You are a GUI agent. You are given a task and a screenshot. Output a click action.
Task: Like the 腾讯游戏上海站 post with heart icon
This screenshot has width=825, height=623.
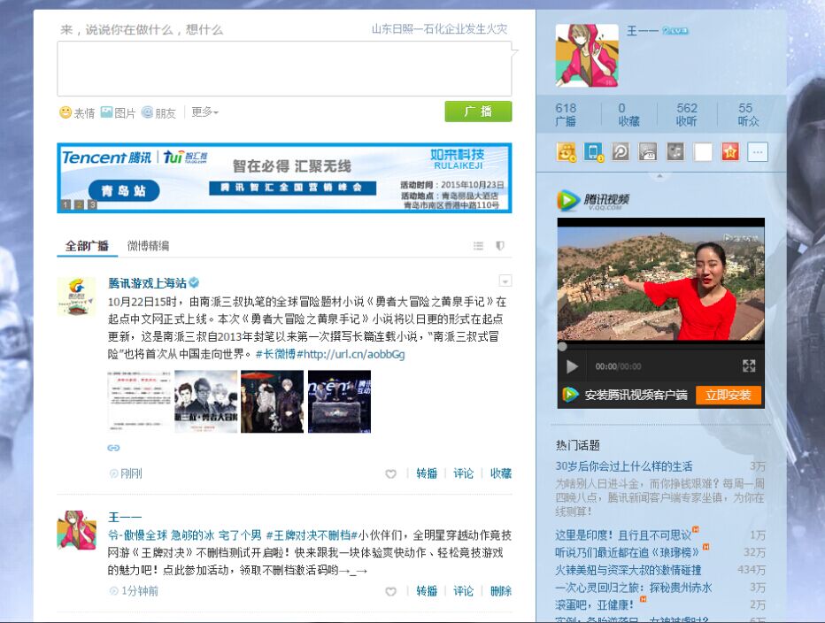coord(390,473)
